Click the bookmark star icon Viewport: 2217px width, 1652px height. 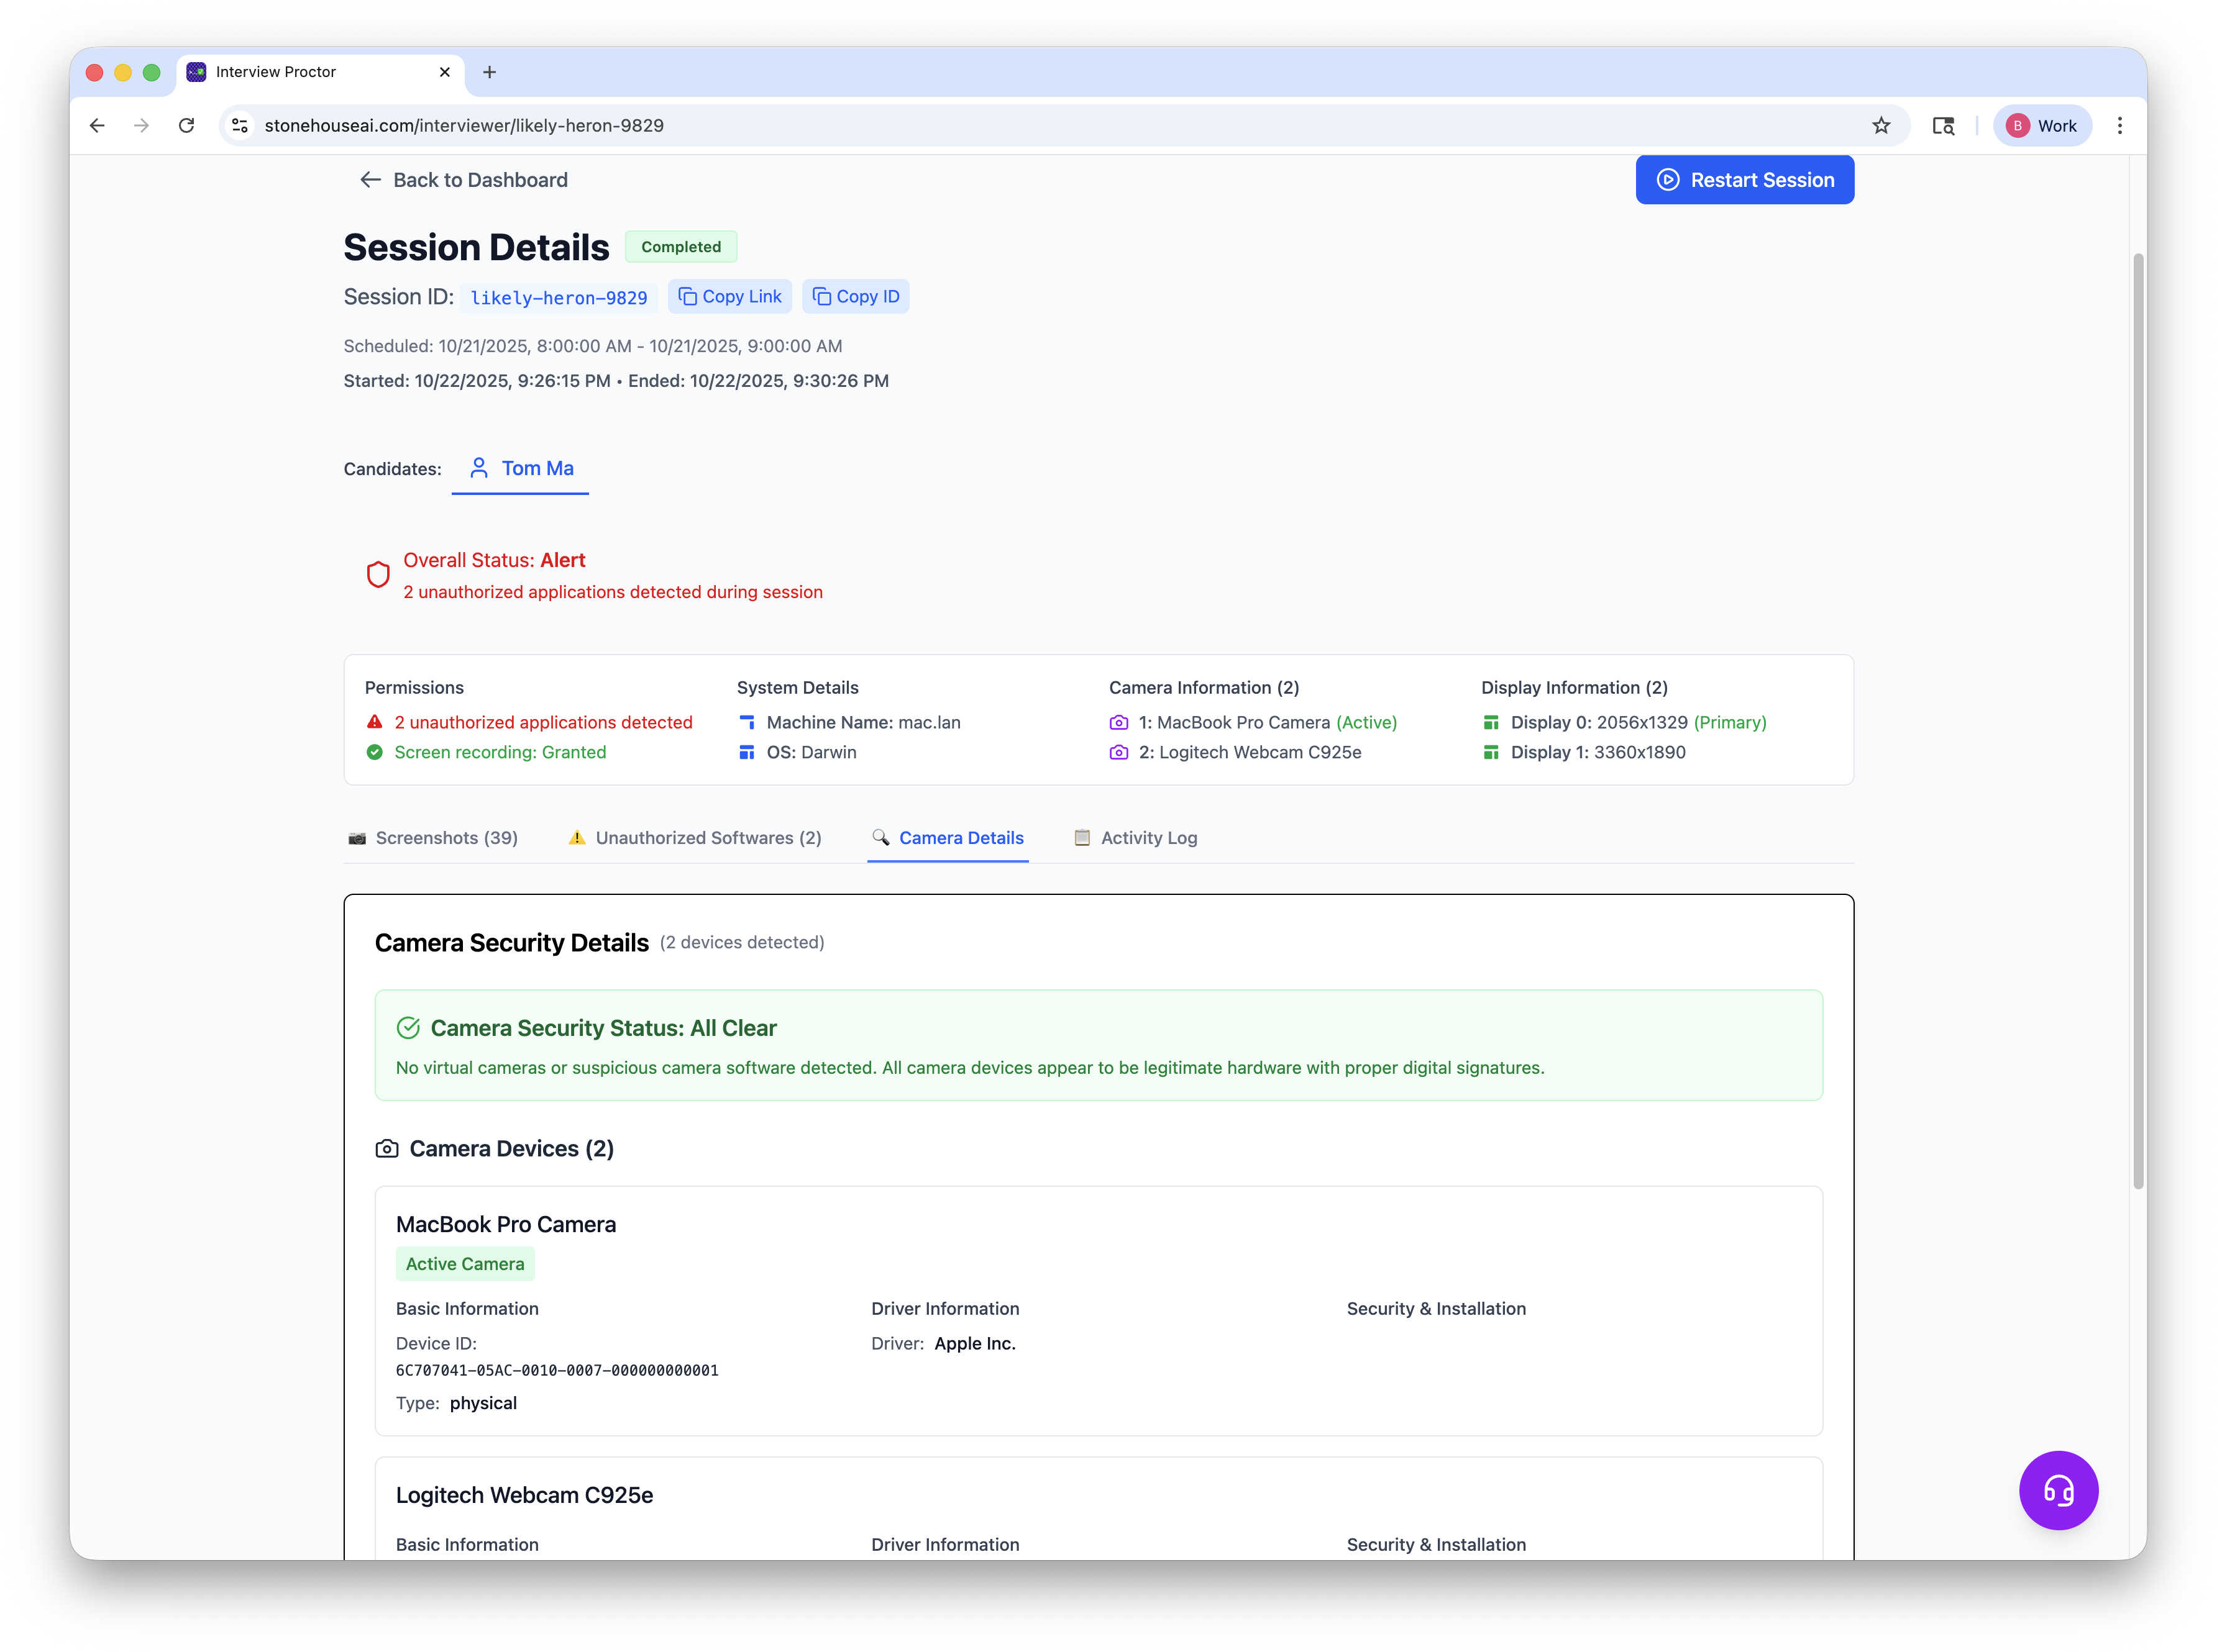click(x=1881, y=126)
